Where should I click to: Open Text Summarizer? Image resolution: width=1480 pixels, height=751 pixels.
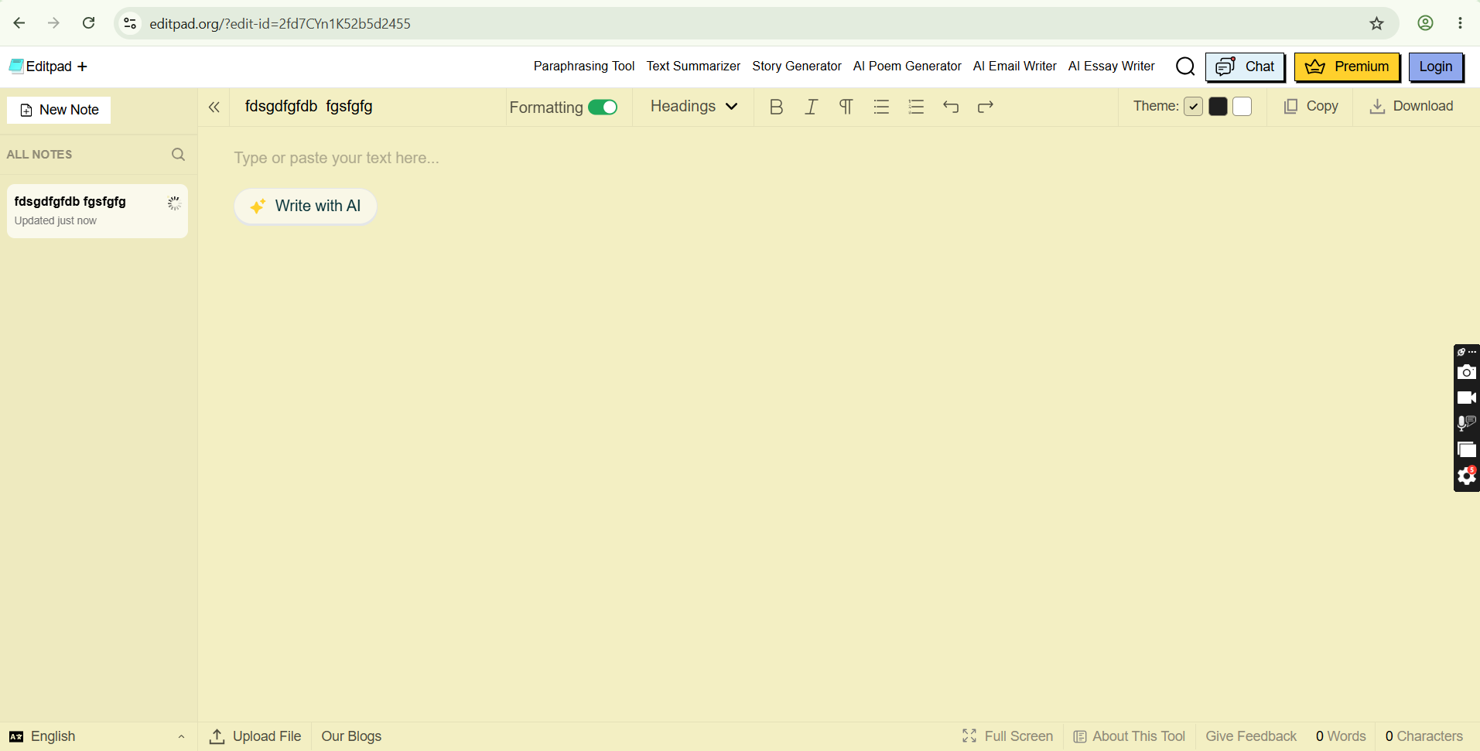(693, 67)
